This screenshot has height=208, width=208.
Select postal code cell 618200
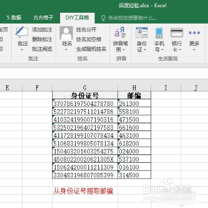click(x=134, y=143)
